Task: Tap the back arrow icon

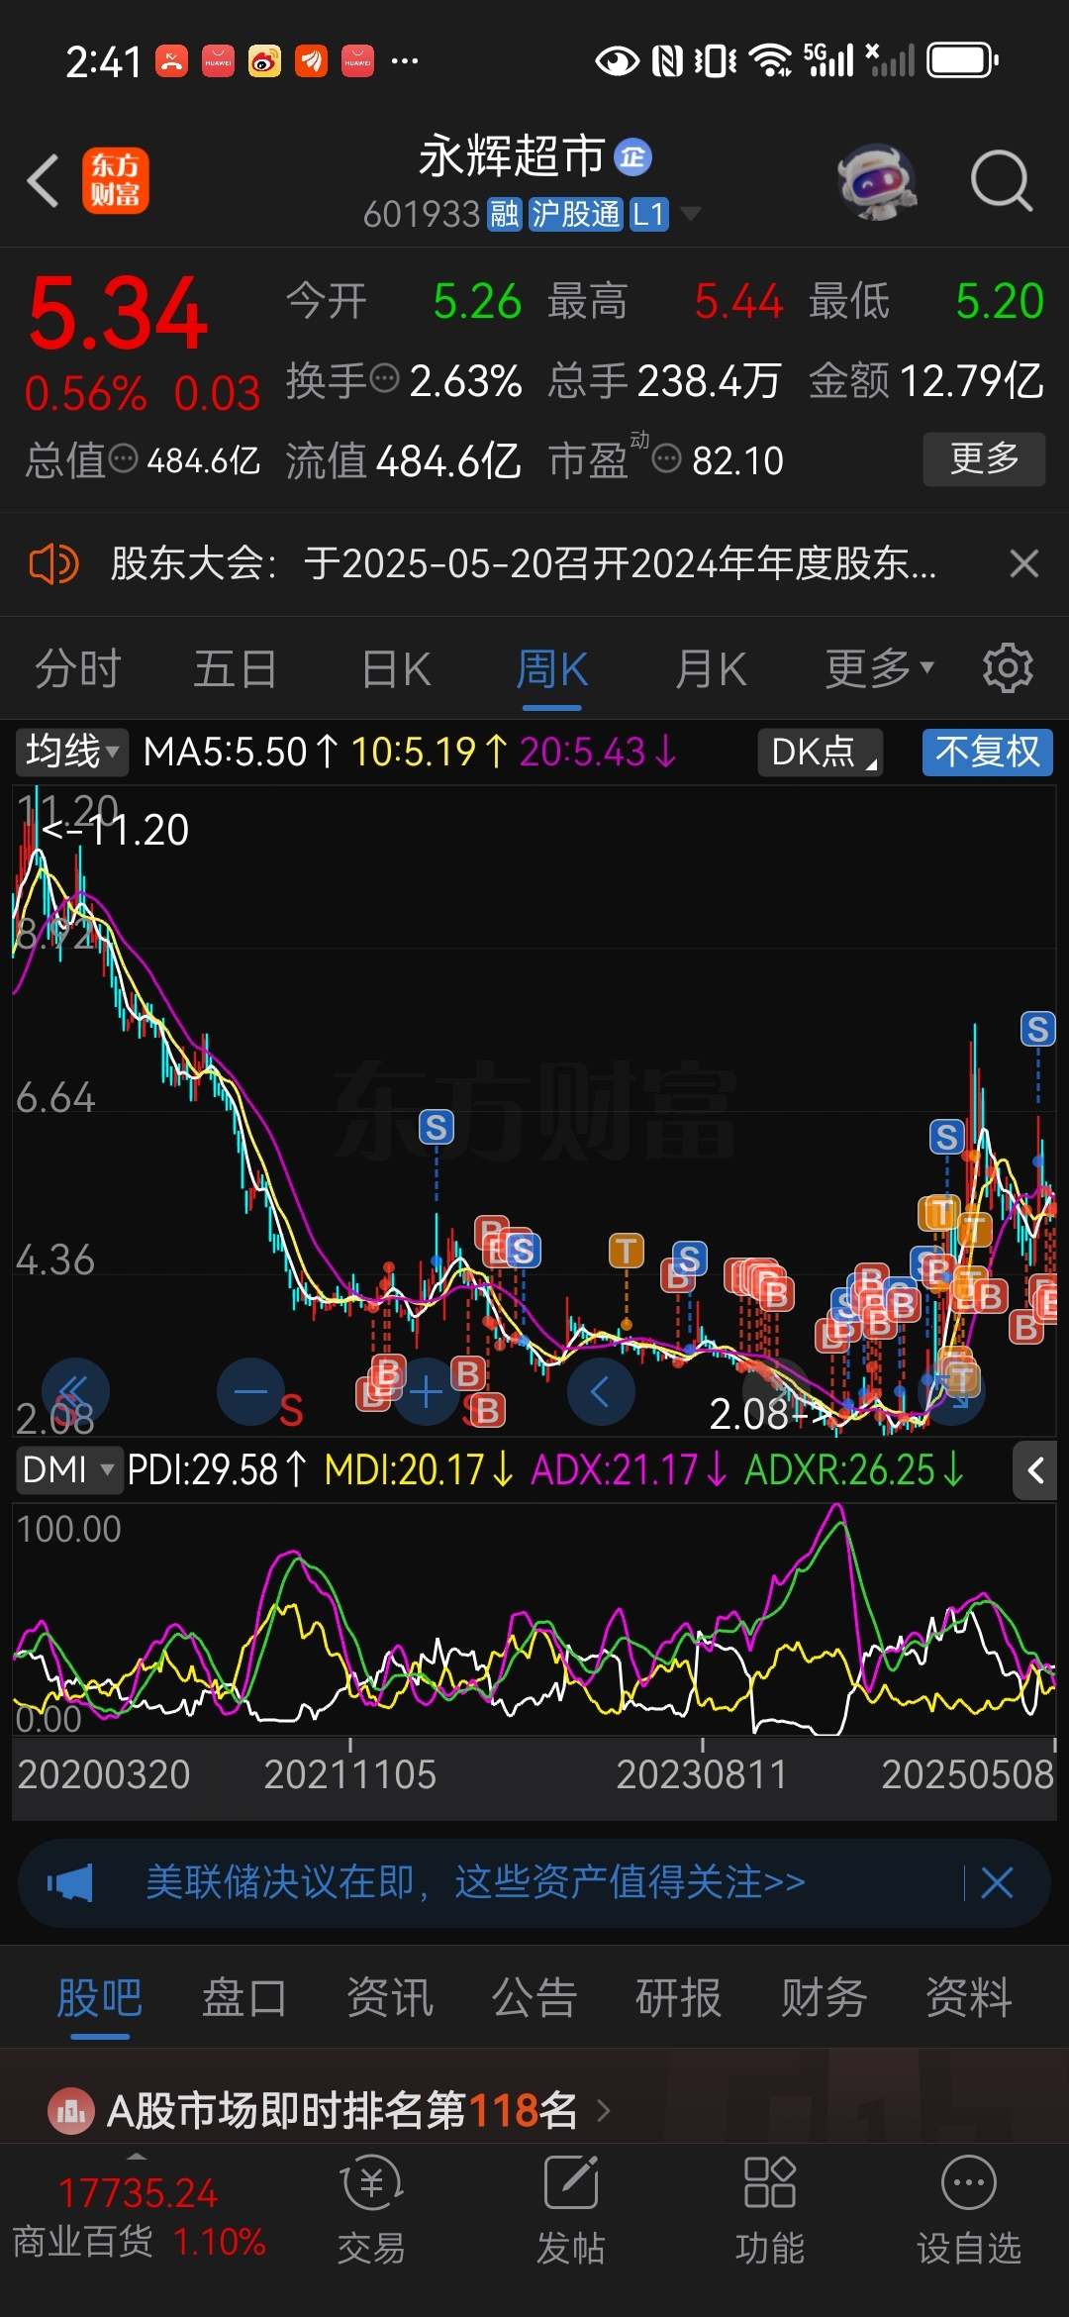Action: click(44, 181)
